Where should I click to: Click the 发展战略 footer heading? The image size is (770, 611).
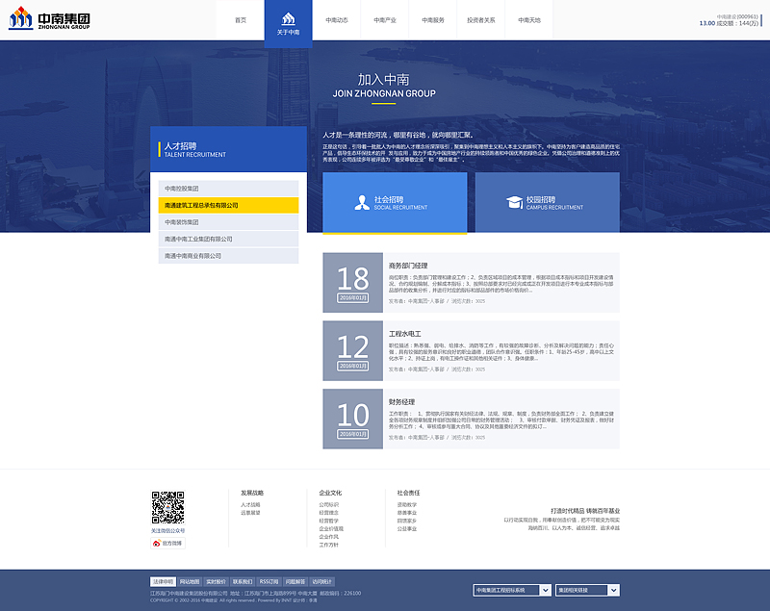(x=252, y=493)
